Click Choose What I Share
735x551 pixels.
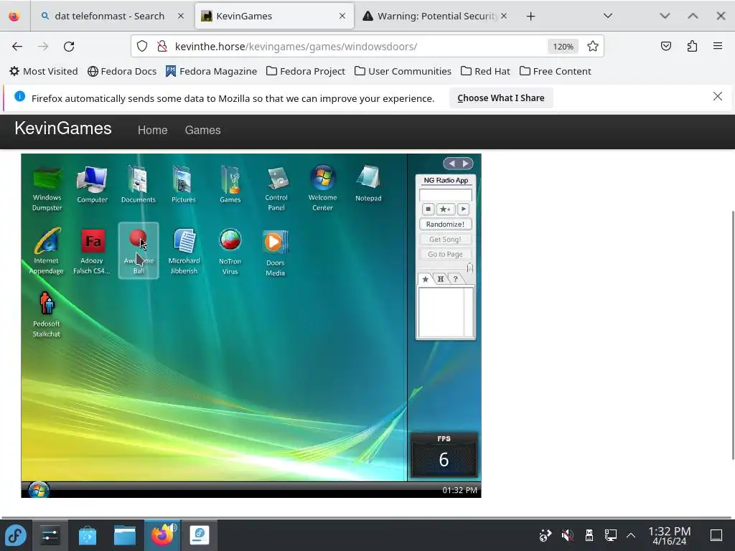click(x=501, y=98)
